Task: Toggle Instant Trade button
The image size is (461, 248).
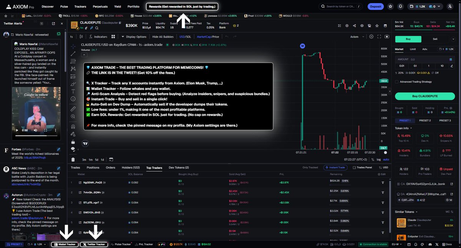Action: (x=336, y=167)
